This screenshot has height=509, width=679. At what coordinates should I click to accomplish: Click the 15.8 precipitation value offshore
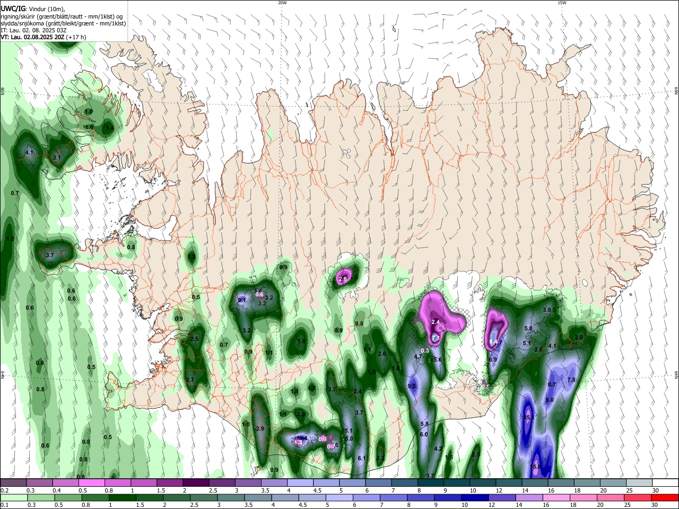pos(536,467)
